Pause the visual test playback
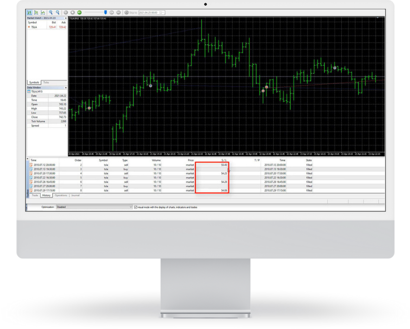The image size is (410, 329). pos(66,13)
